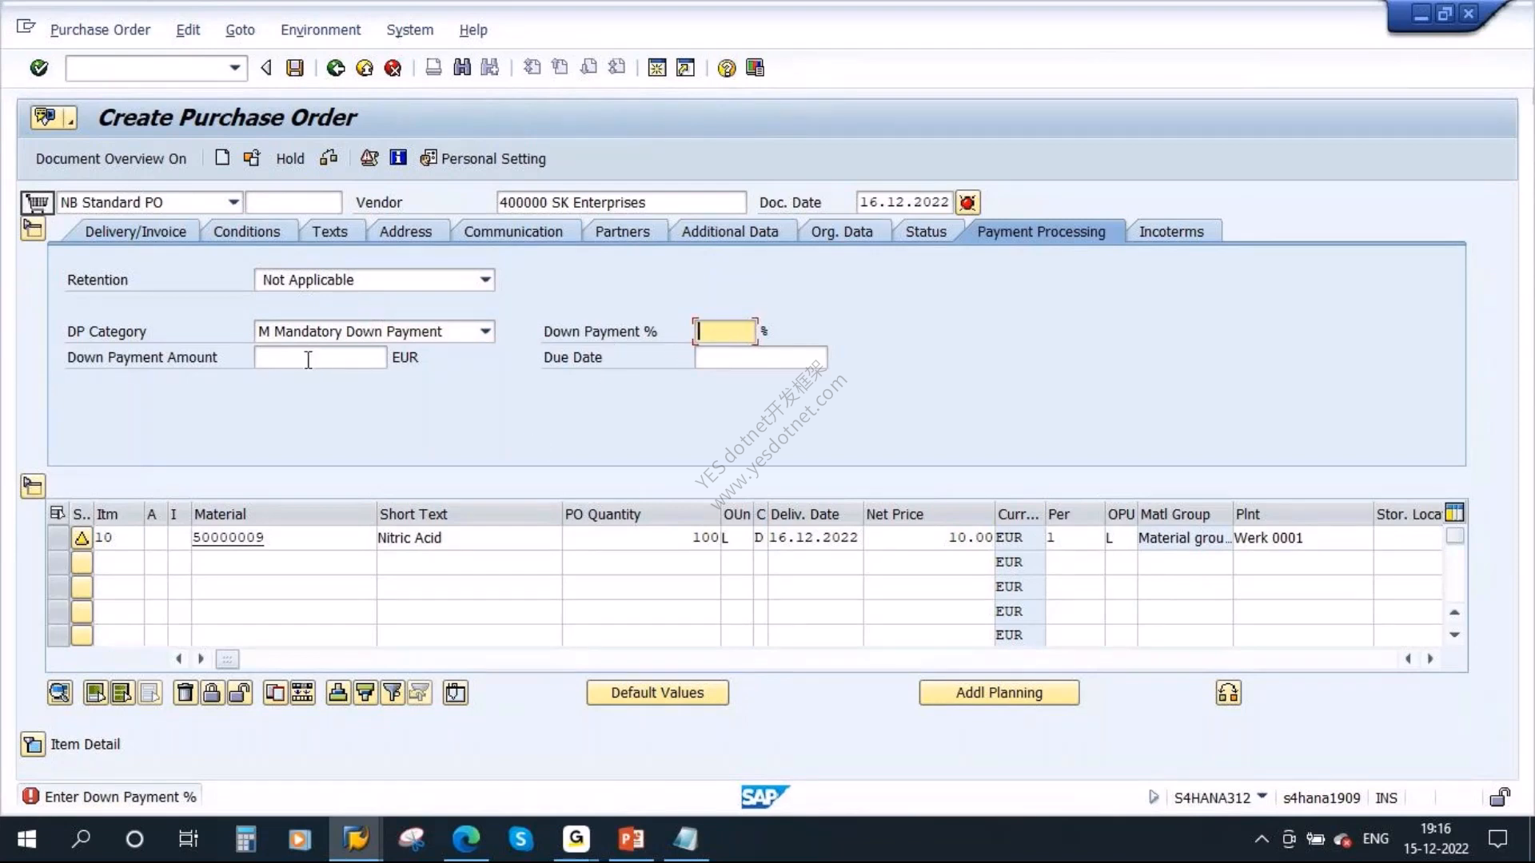Click the select-all icon left of S.. column header

click(x=57, y=513)
